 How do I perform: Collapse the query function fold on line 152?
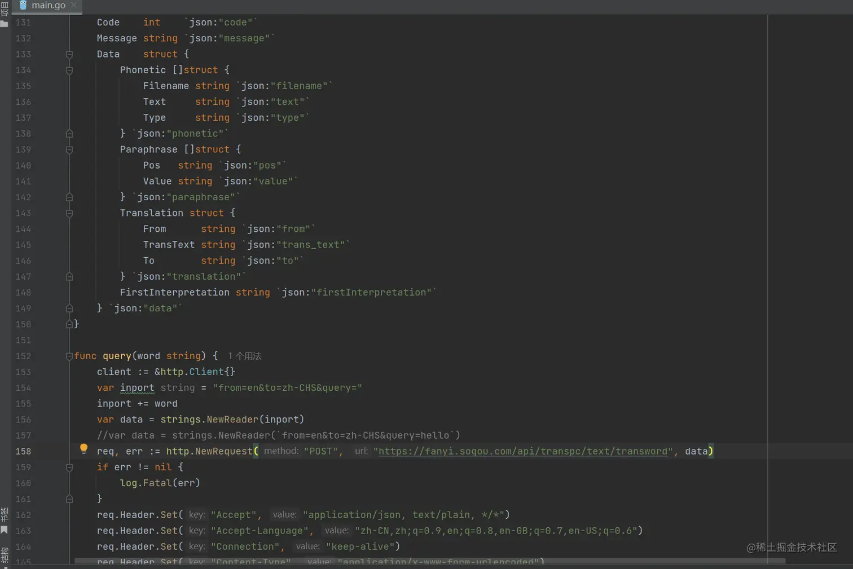click(69, 356)
